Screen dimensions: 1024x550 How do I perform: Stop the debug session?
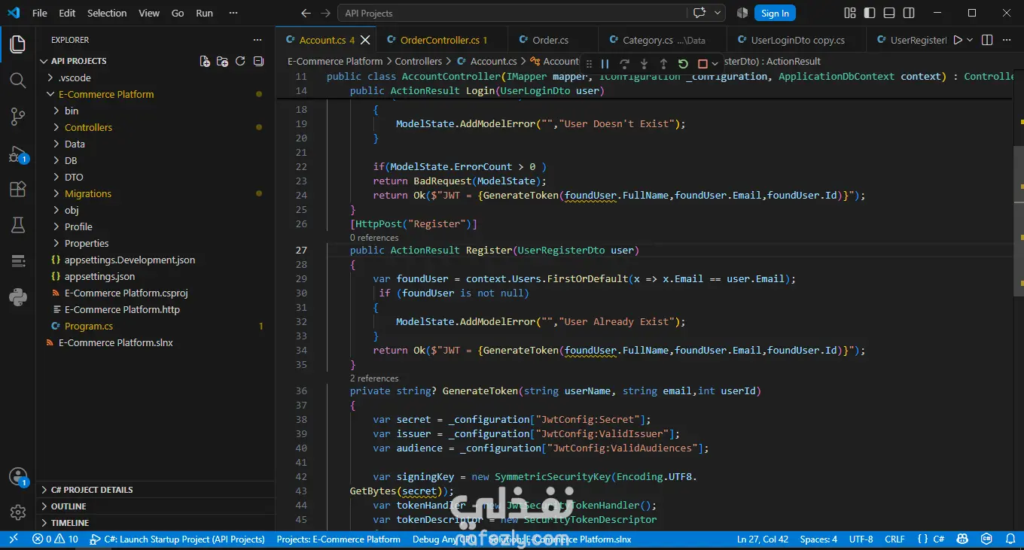pyautogui.click(x=702, y=64)
